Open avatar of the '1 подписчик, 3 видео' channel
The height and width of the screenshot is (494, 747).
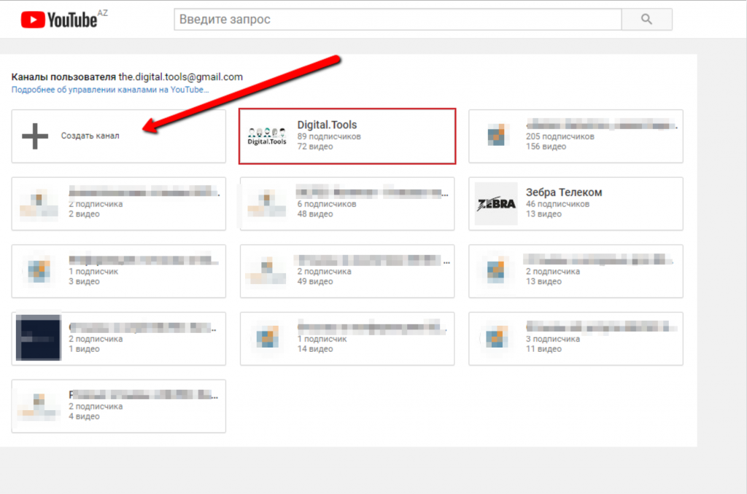tap(39, 271)
